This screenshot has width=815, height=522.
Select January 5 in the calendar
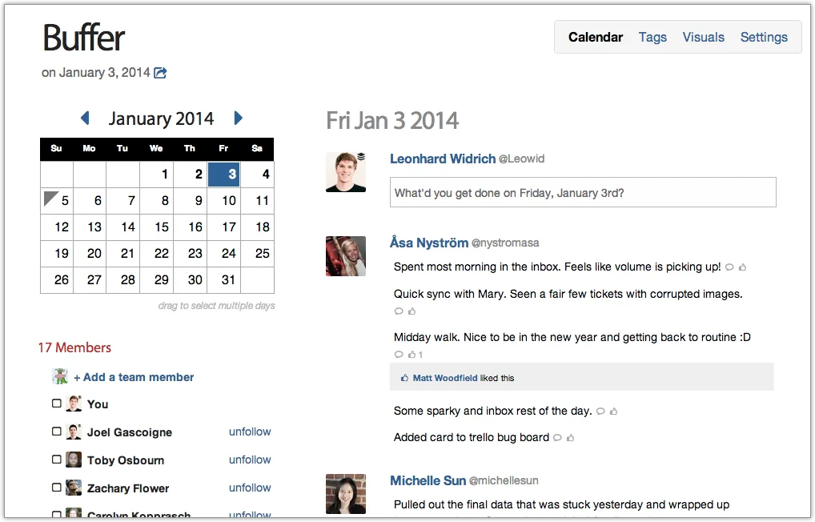(57, 201)
